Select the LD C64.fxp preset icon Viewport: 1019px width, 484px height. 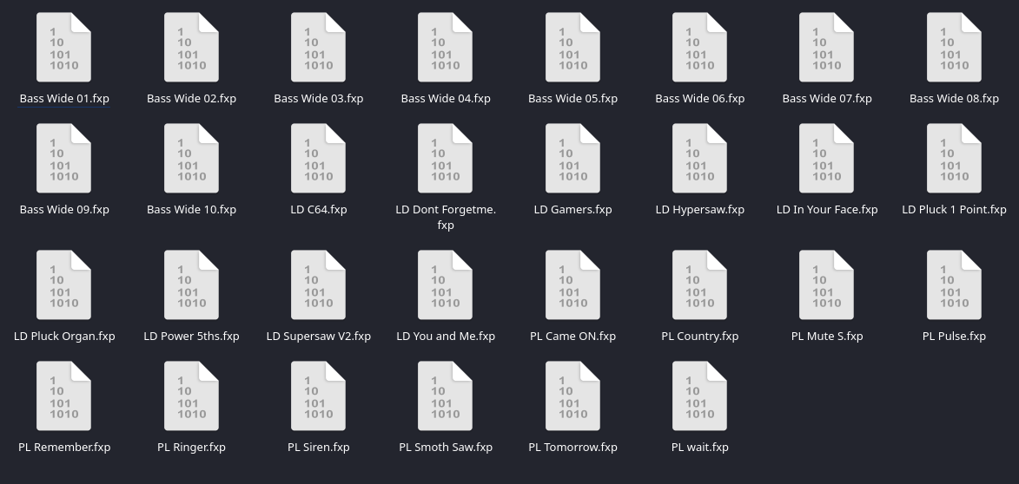pyautogui.click(x=319, y=159)
